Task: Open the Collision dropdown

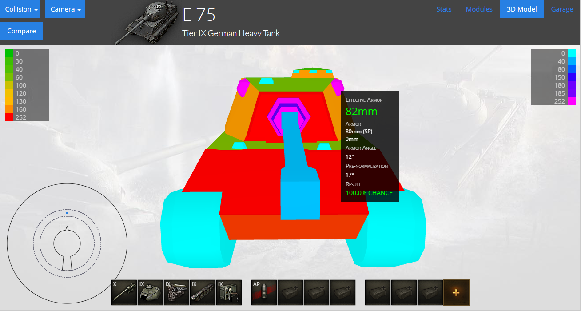Action: (20, 9)
